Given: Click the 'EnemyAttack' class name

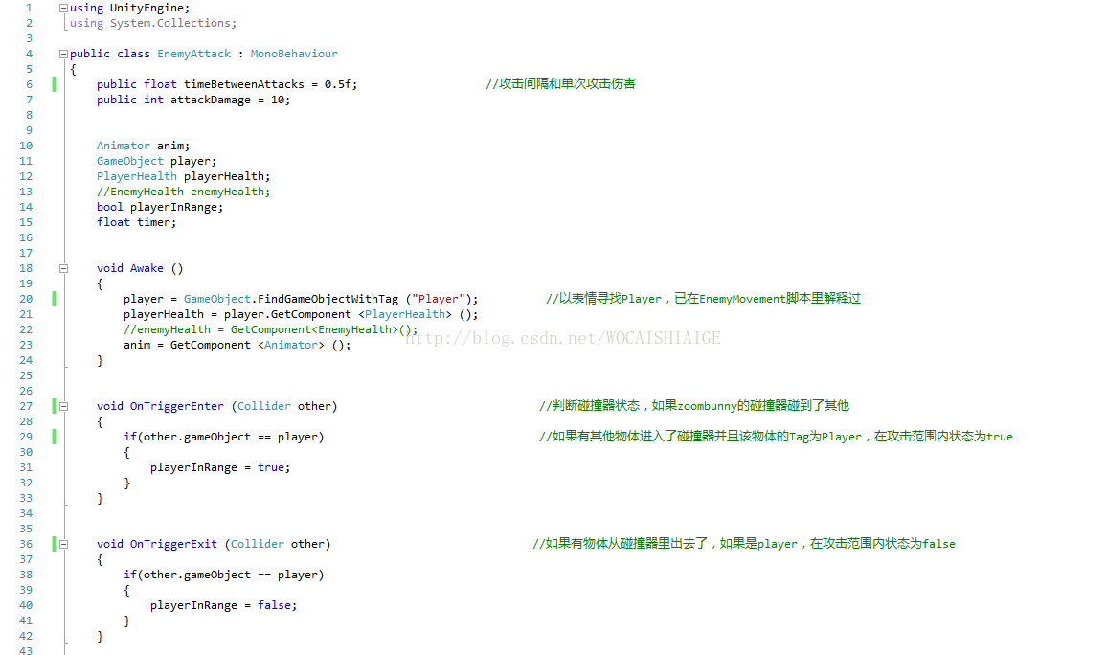Looking at the screenshot, I should tap(194, 54).
